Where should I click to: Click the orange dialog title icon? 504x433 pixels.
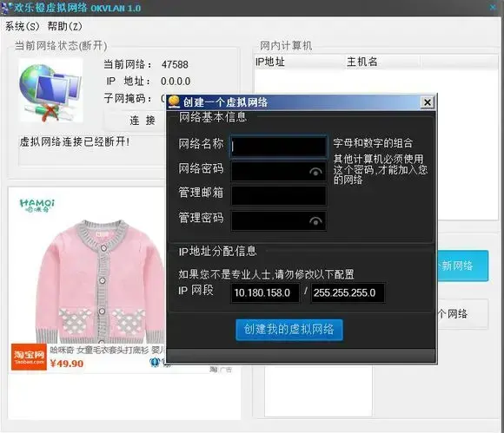click(174, 102)
